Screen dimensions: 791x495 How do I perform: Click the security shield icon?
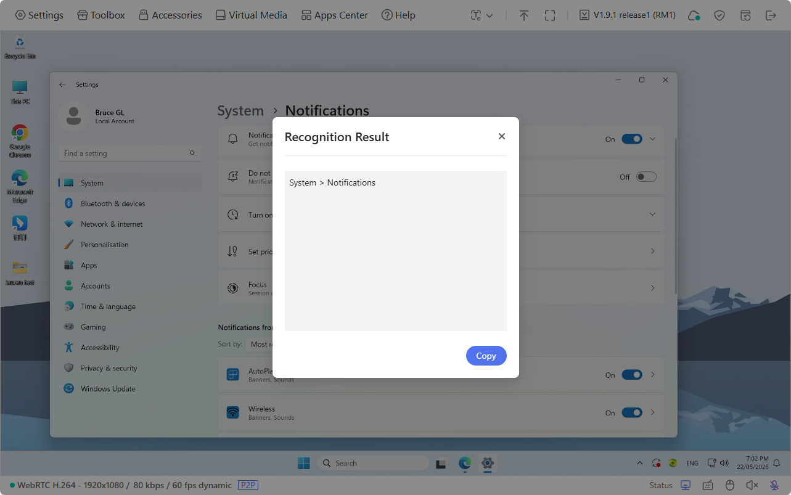[x=719, y=15]
